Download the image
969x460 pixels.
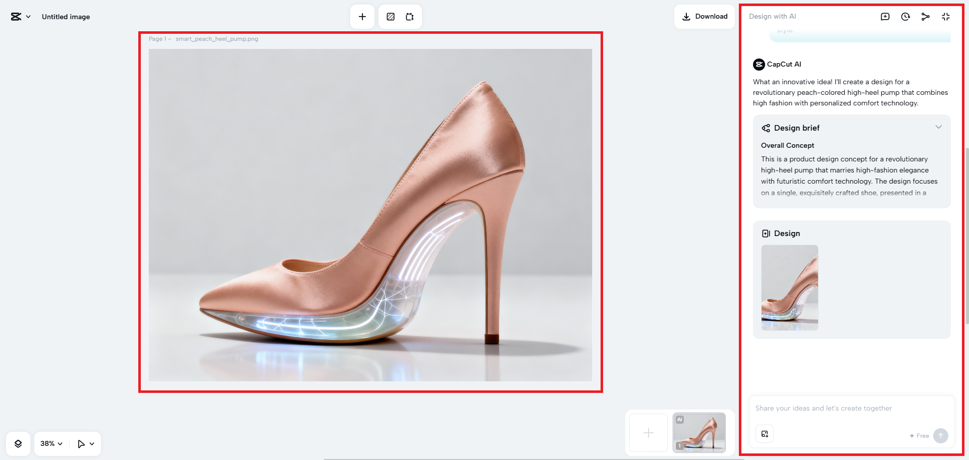point(705,17)
